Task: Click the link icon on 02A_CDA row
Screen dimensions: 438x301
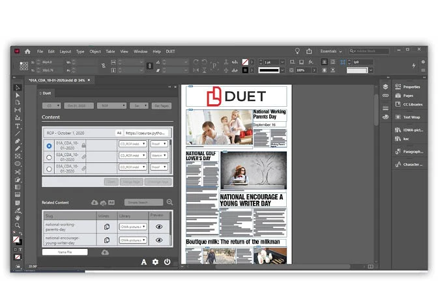Action: [x=83, y=157]
